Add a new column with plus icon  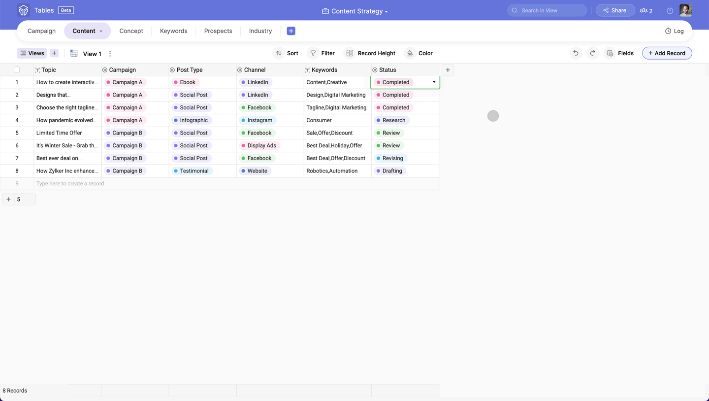448,70
